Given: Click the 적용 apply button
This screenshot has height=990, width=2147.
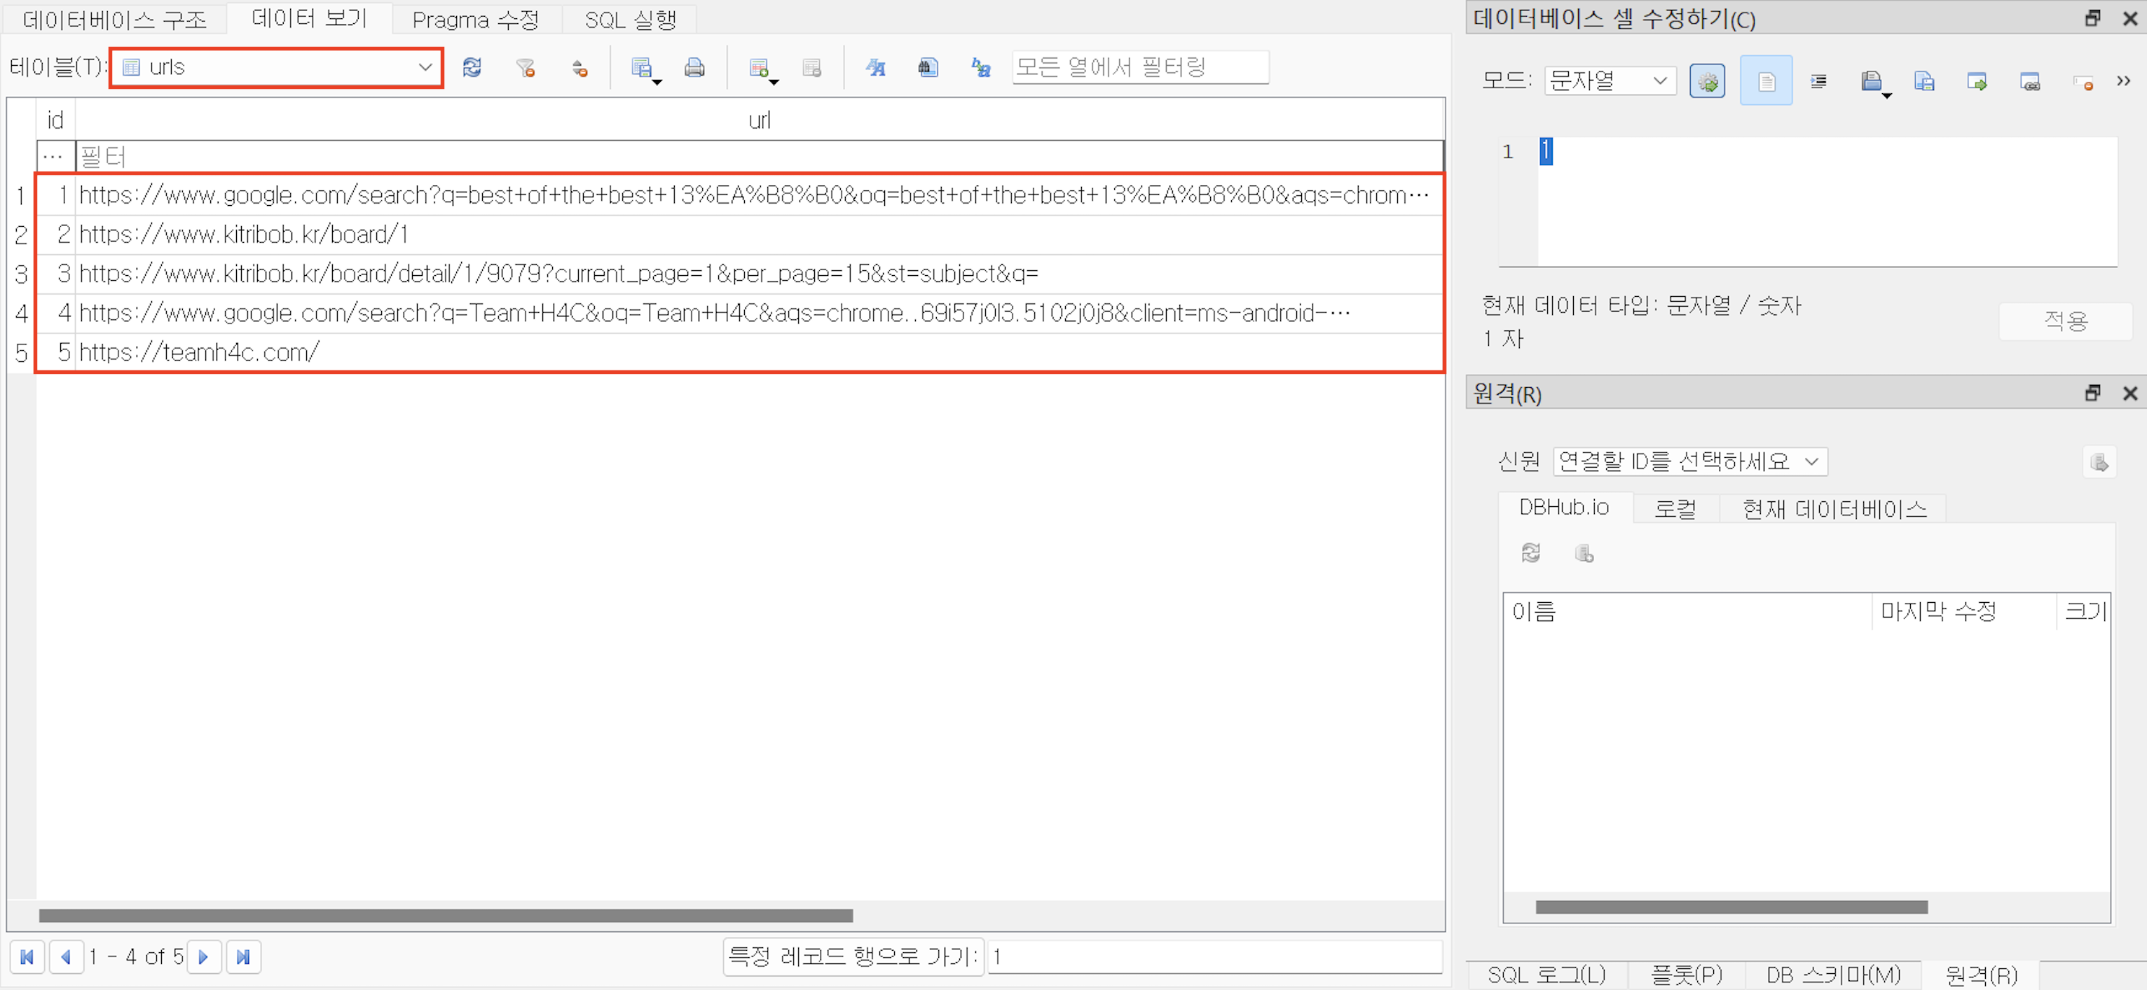Looking at the screenshot, I should (x=2065, y=321).
